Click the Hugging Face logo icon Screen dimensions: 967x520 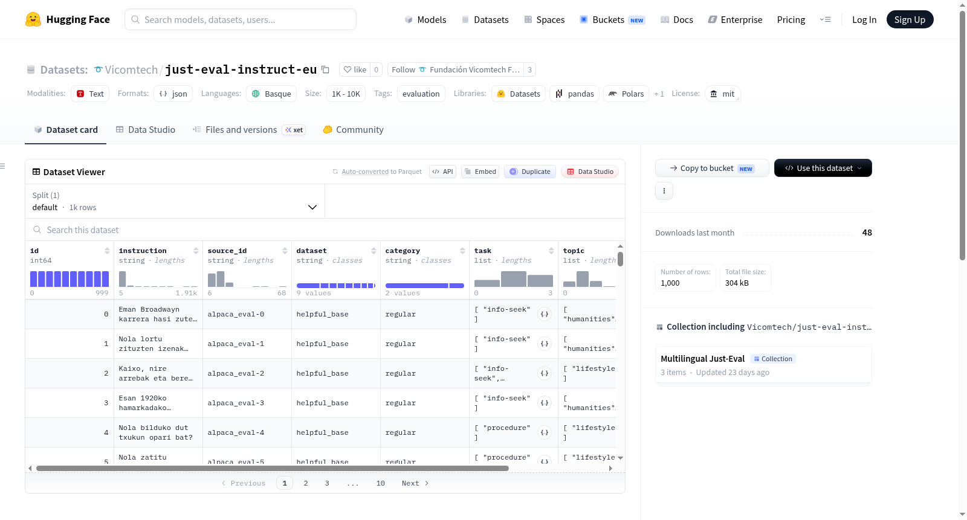pyautogui.click(x=33, y=19)
